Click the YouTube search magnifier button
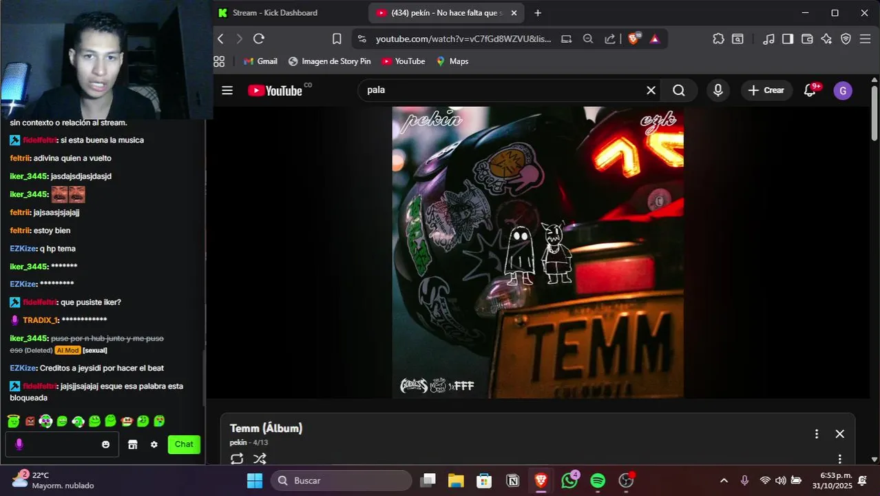 (x=679, y=90)
